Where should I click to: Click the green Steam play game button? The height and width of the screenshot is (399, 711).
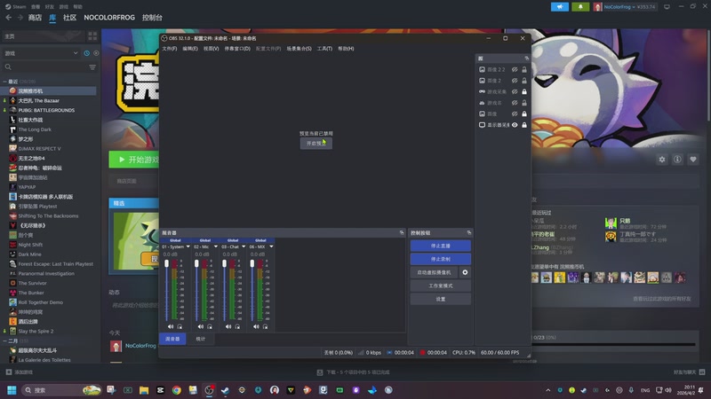[134, 160]
